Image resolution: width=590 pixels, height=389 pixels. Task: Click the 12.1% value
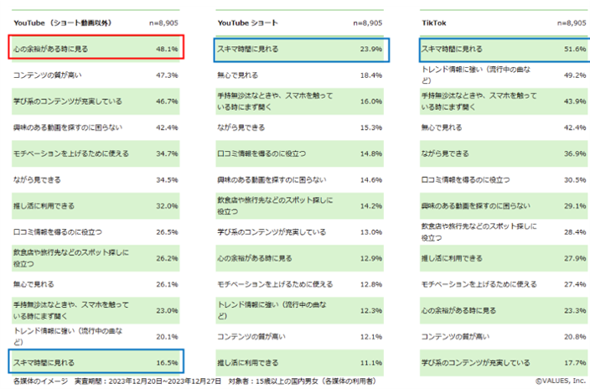coord(371,337)
